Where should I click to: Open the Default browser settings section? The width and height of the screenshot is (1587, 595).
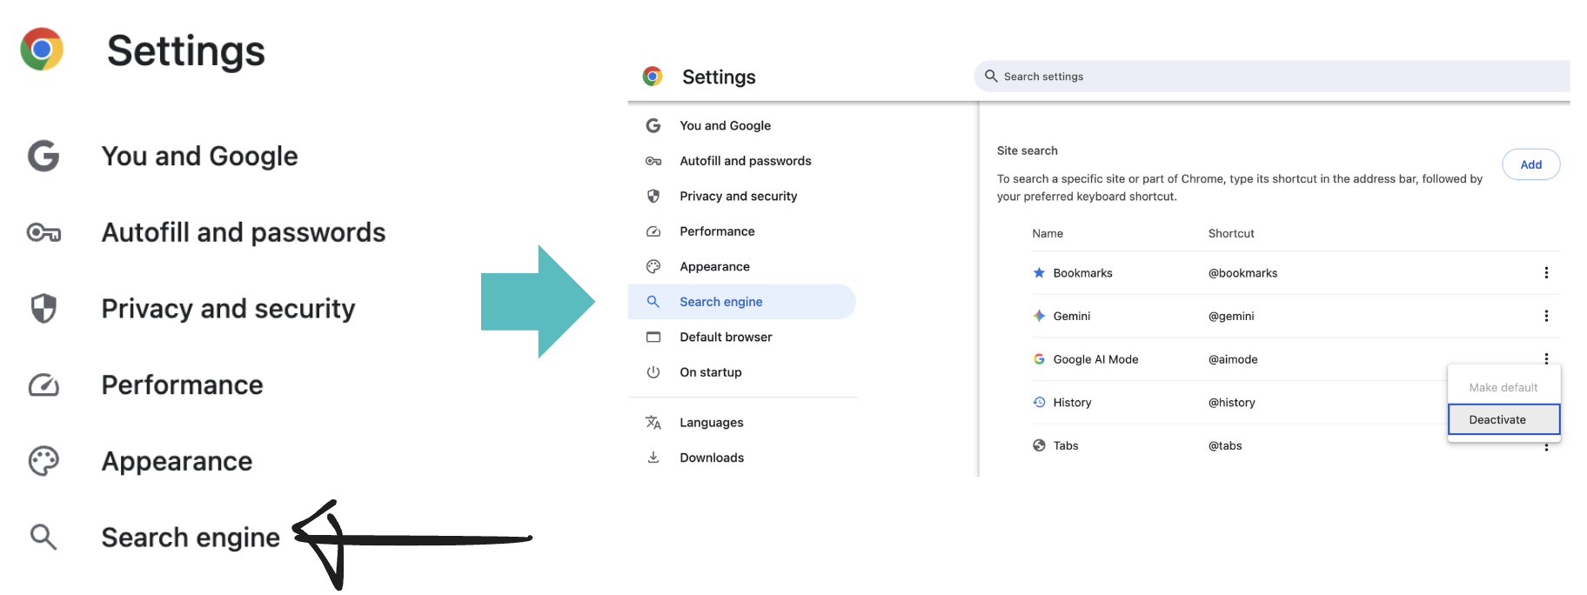(726, 338)
